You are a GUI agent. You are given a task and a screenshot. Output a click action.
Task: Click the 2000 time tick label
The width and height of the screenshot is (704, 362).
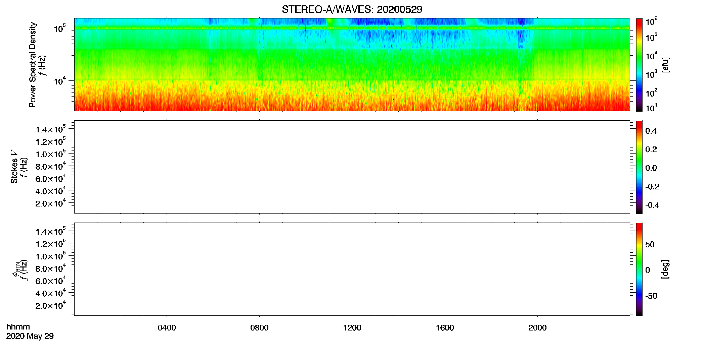(x=537, y=328)
